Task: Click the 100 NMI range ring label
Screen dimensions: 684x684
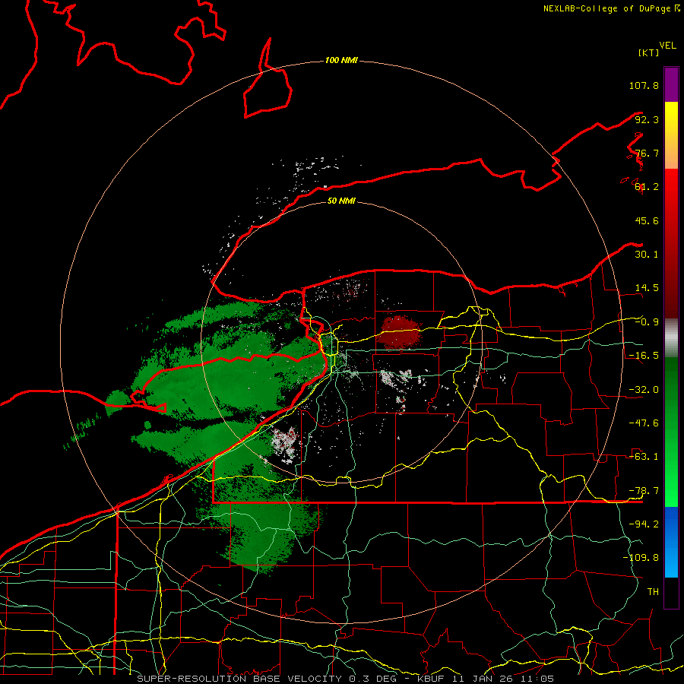Action: click(341, 60)
